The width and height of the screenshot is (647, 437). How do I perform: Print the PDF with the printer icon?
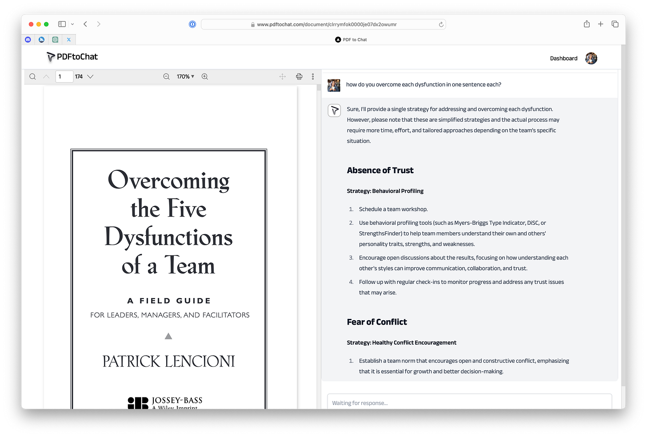[x=299, y=76]
